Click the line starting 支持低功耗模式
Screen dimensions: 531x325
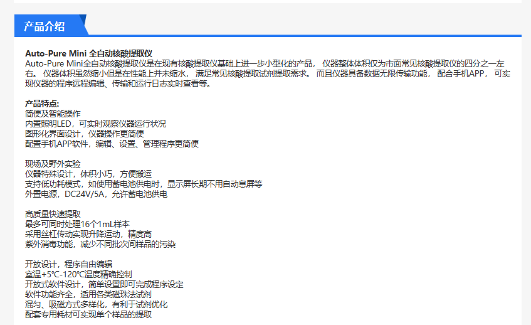coord(144,184)
